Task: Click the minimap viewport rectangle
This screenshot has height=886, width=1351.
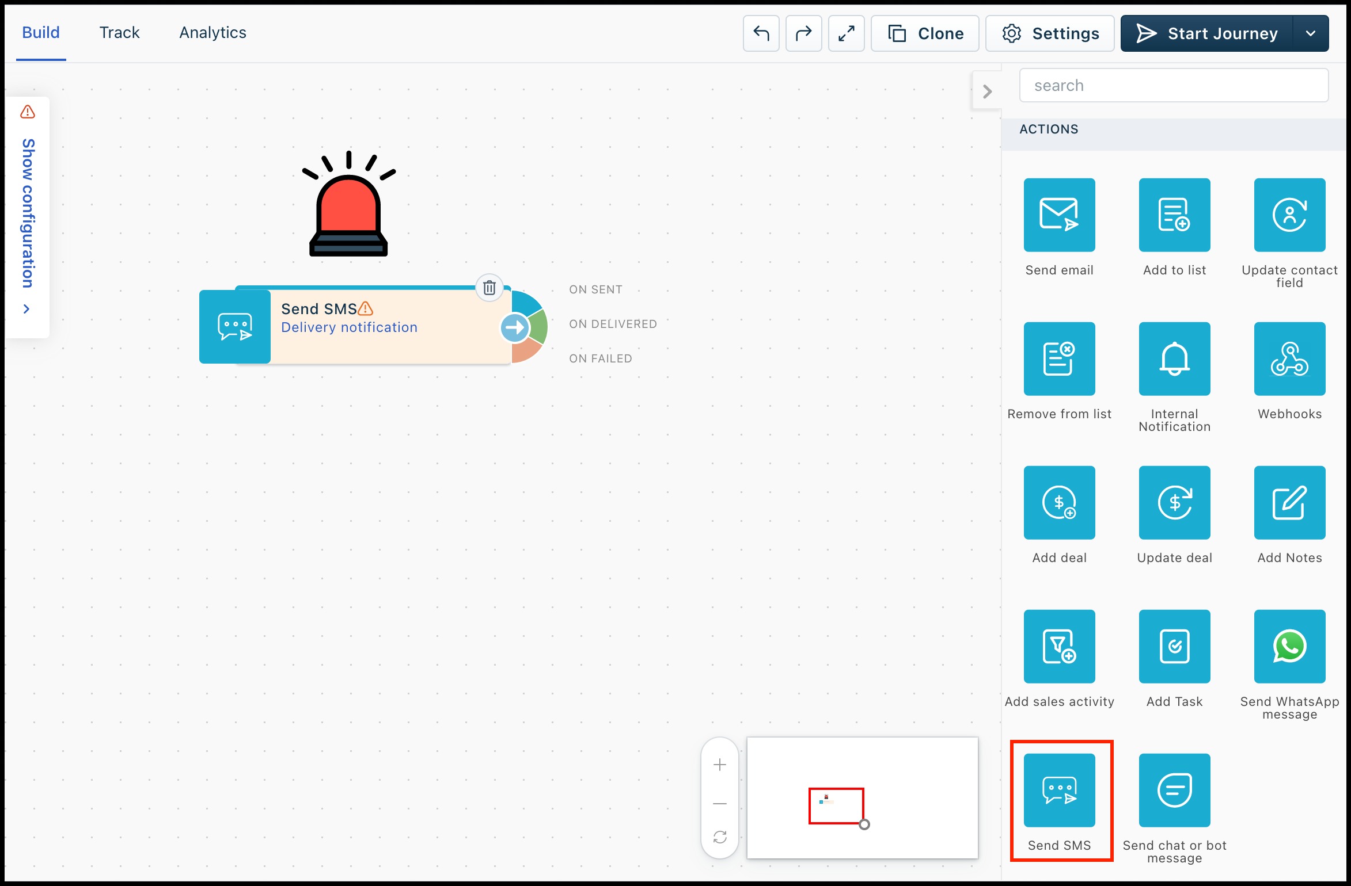Action: [x=836, y=806]
